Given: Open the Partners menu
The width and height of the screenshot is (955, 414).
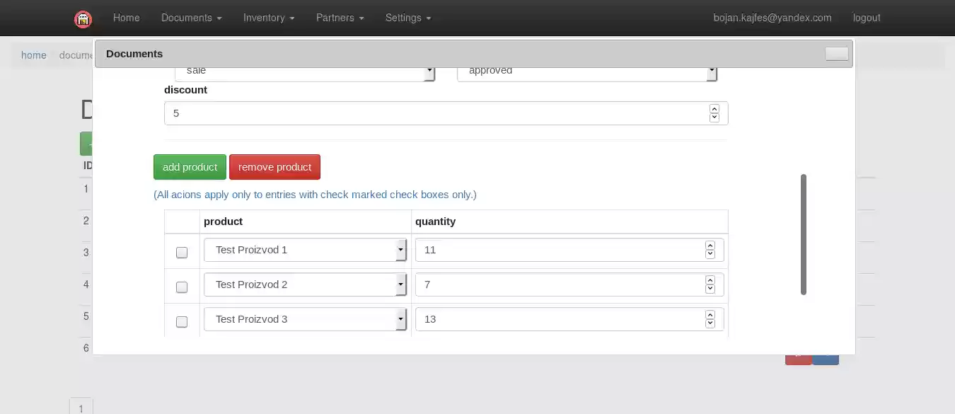Looking at the screenshot, I should tap(340, 18).
